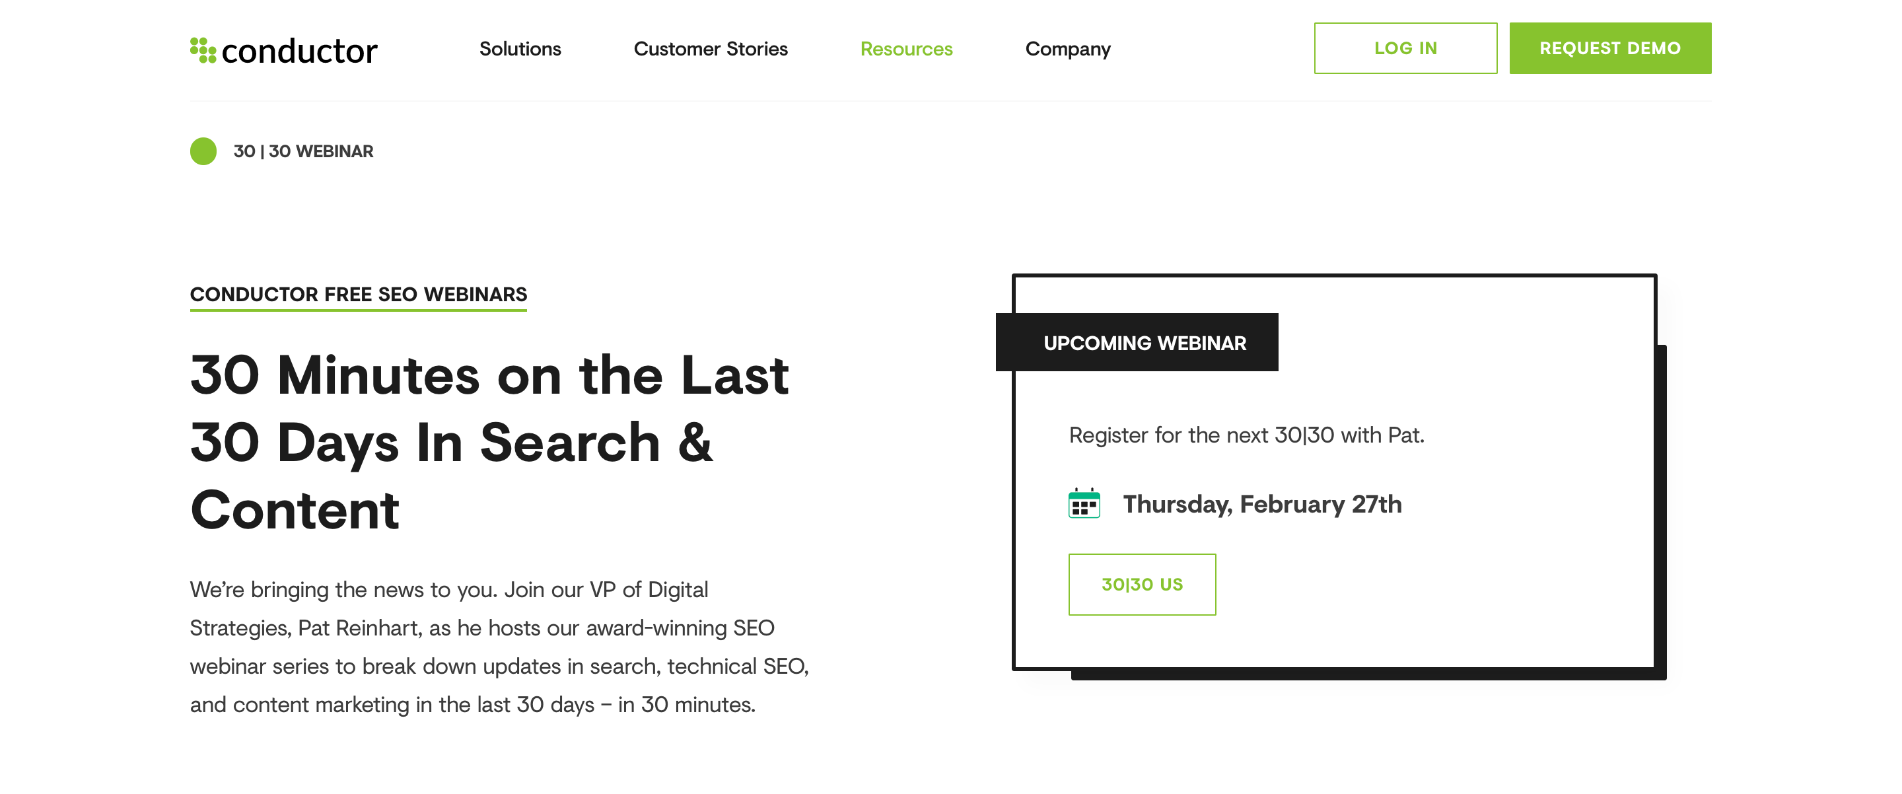Click the 30 | 30 WEBINAR breadcrumb label
This screenshot has width=1902, height=794.
304,151
